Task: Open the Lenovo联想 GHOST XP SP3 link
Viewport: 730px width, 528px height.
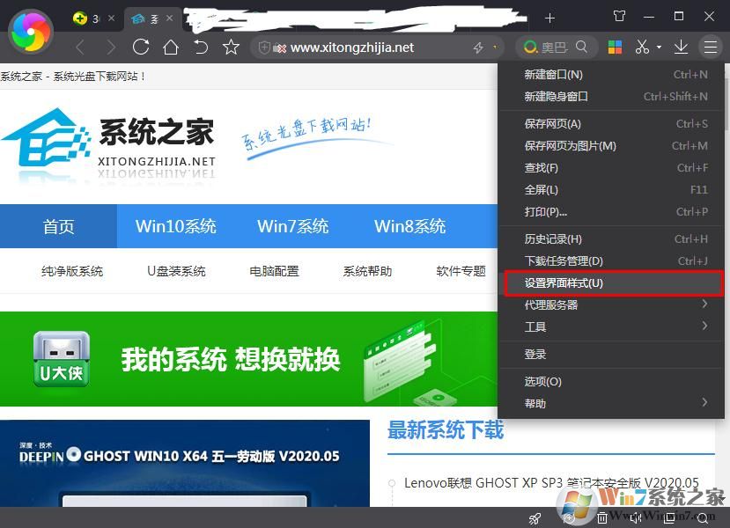Action: pyautogui.click(x=551, y=482)
